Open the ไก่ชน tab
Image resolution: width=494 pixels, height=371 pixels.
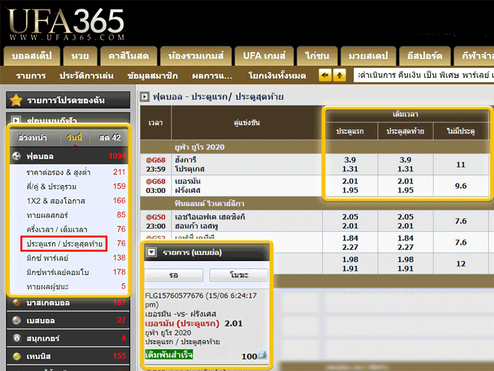317,56
